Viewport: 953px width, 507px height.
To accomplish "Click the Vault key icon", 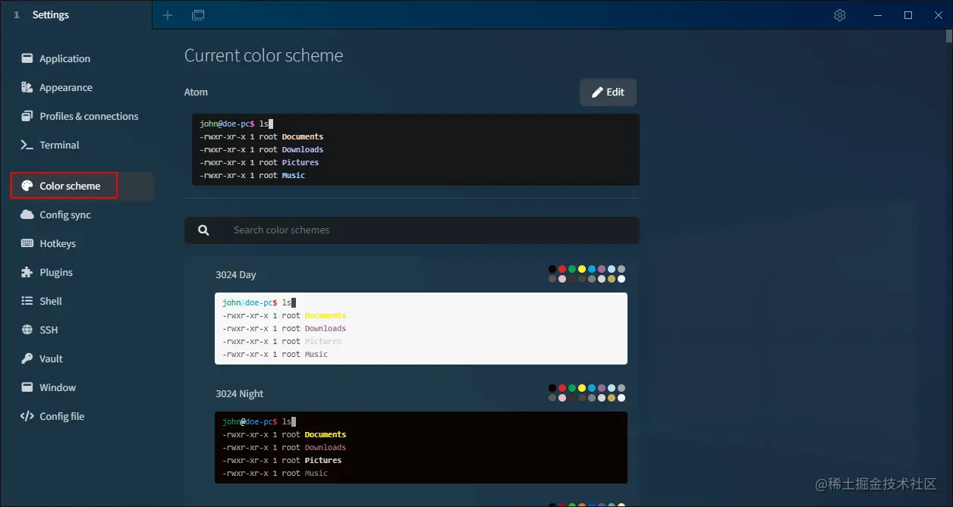I will [x=27, y=358].
